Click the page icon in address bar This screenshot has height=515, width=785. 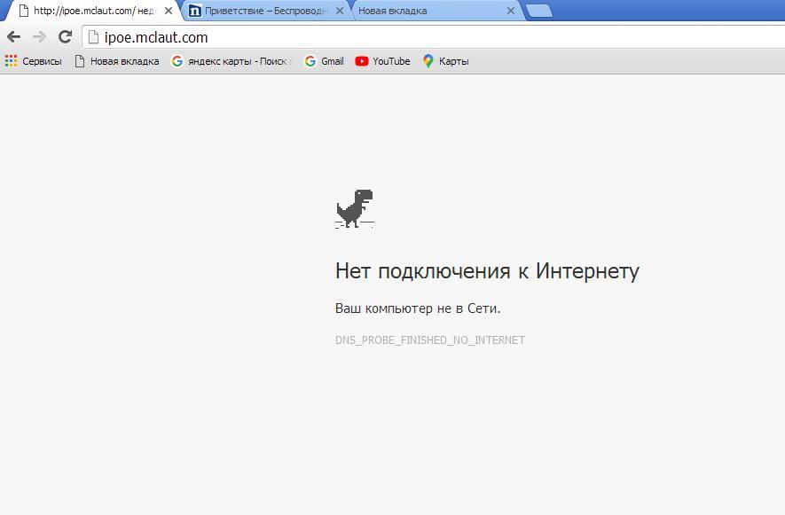point(93,37)
